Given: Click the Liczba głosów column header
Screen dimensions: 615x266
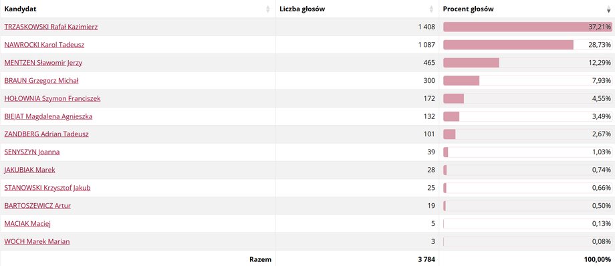Looking at the screenshot, I should pyautogui.click(x=358, y=9).
